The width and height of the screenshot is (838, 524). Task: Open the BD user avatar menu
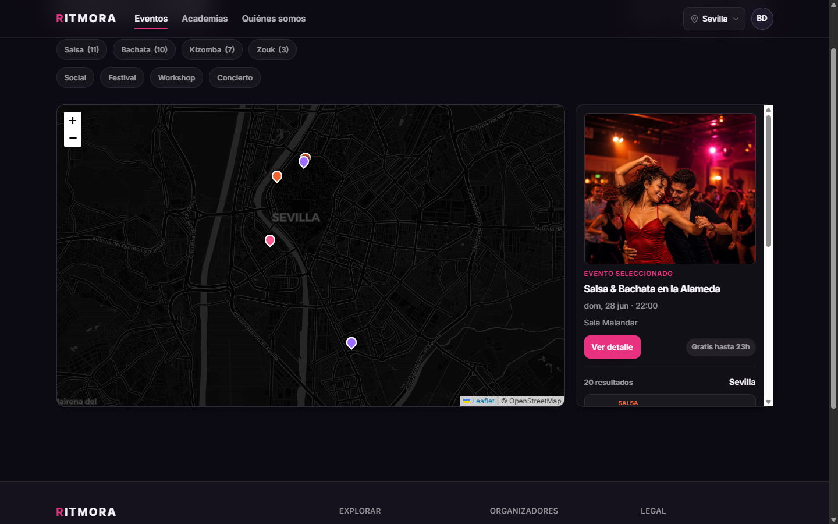pyautogui.click(x=762, y=19)
